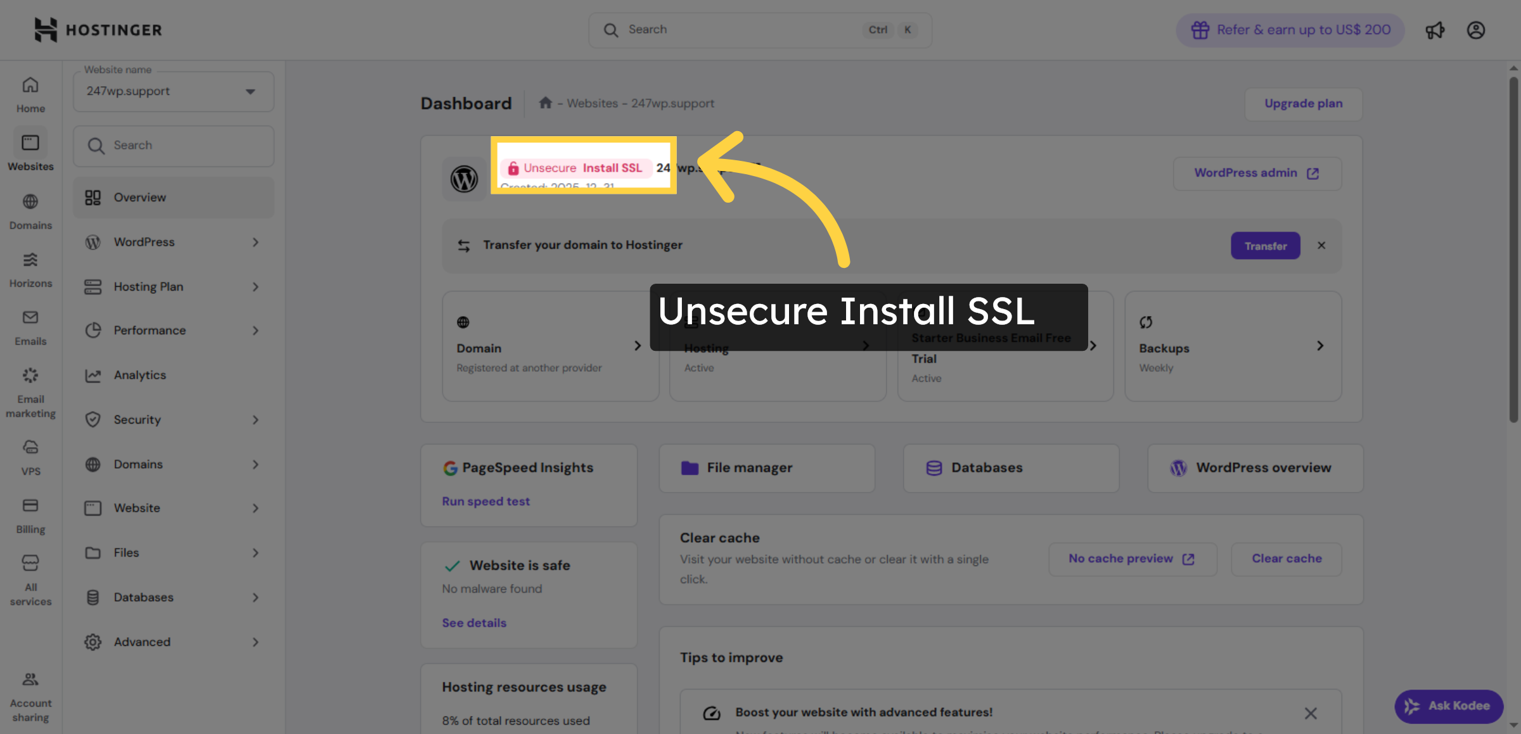Click inside the top Search field
This screenshot has width=1521, height=734.
pyautogui.click(x=729, y=29)
